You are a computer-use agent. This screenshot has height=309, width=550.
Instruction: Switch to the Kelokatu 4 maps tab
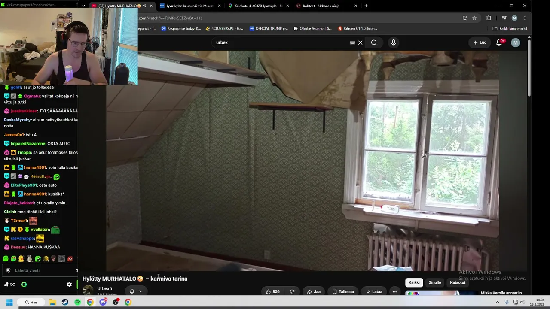point(259,6)
